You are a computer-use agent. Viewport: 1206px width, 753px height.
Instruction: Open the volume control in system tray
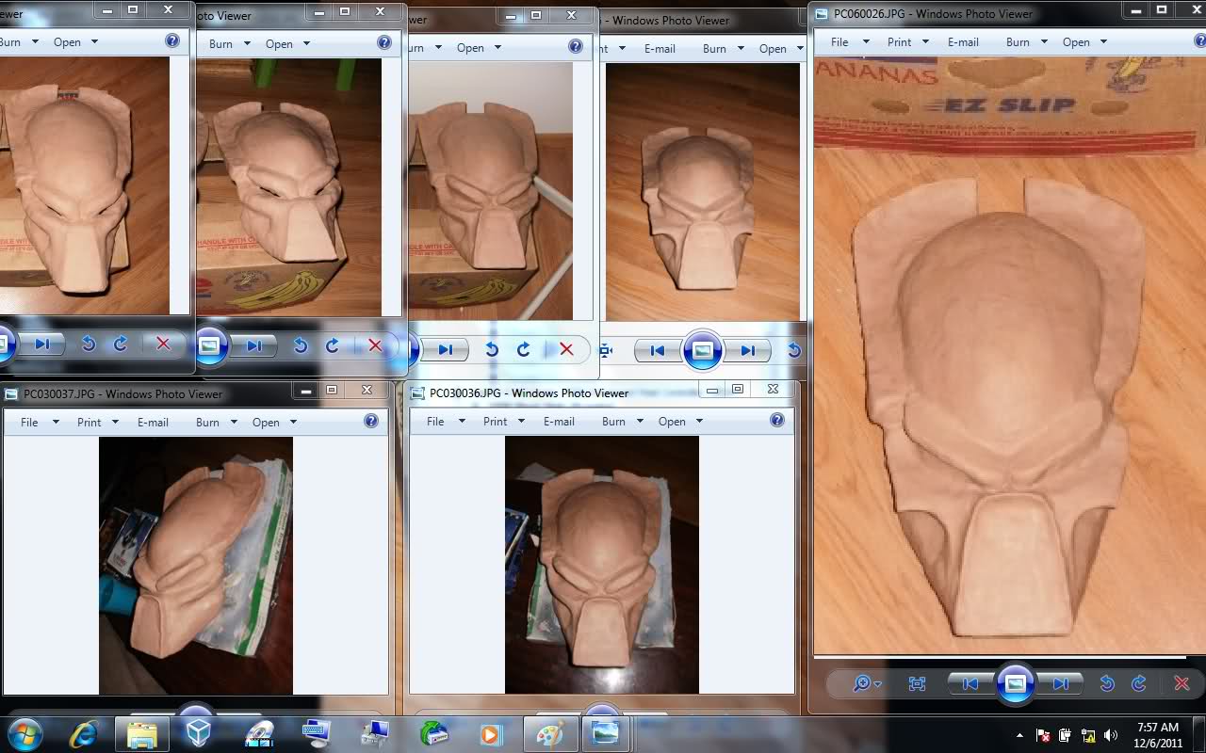tap(1111, 735)
